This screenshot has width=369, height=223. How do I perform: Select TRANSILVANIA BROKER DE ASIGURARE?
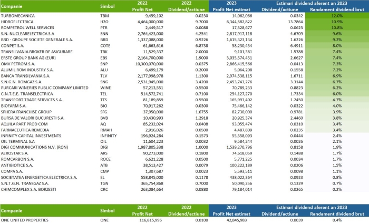coord(37,52)
